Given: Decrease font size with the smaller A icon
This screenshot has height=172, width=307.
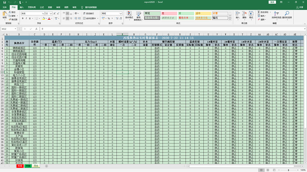Looking at the screenshot, I should coord(58,13).
